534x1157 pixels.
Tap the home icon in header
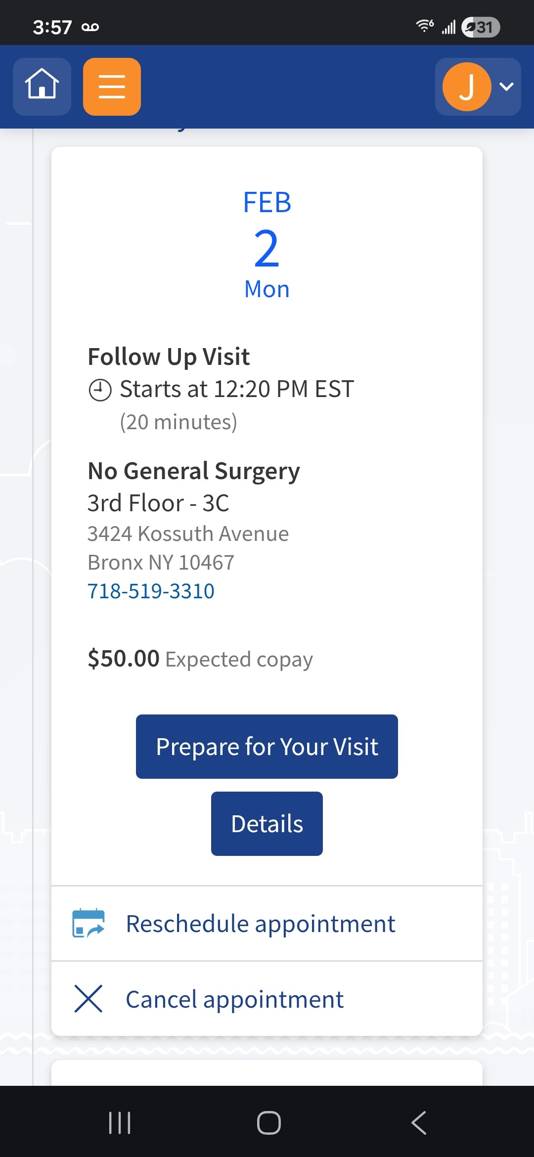[42, 87]
